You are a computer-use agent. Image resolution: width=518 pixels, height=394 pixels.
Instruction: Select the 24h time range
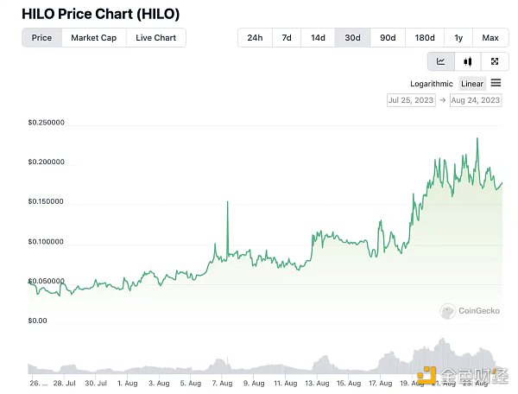(255, 38)
